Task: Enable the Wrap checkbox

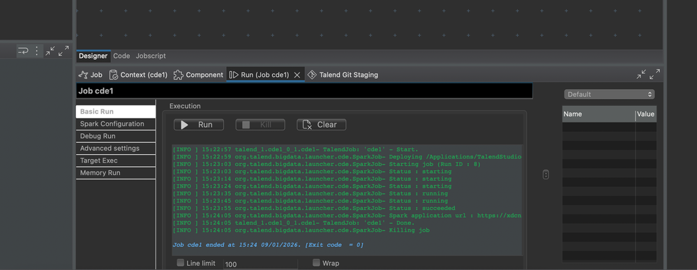Action: (x=316, y=263)
